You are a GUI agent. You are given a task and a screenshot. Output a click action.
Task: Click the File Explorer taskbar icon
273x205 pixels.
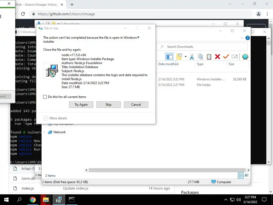[46, 200]
